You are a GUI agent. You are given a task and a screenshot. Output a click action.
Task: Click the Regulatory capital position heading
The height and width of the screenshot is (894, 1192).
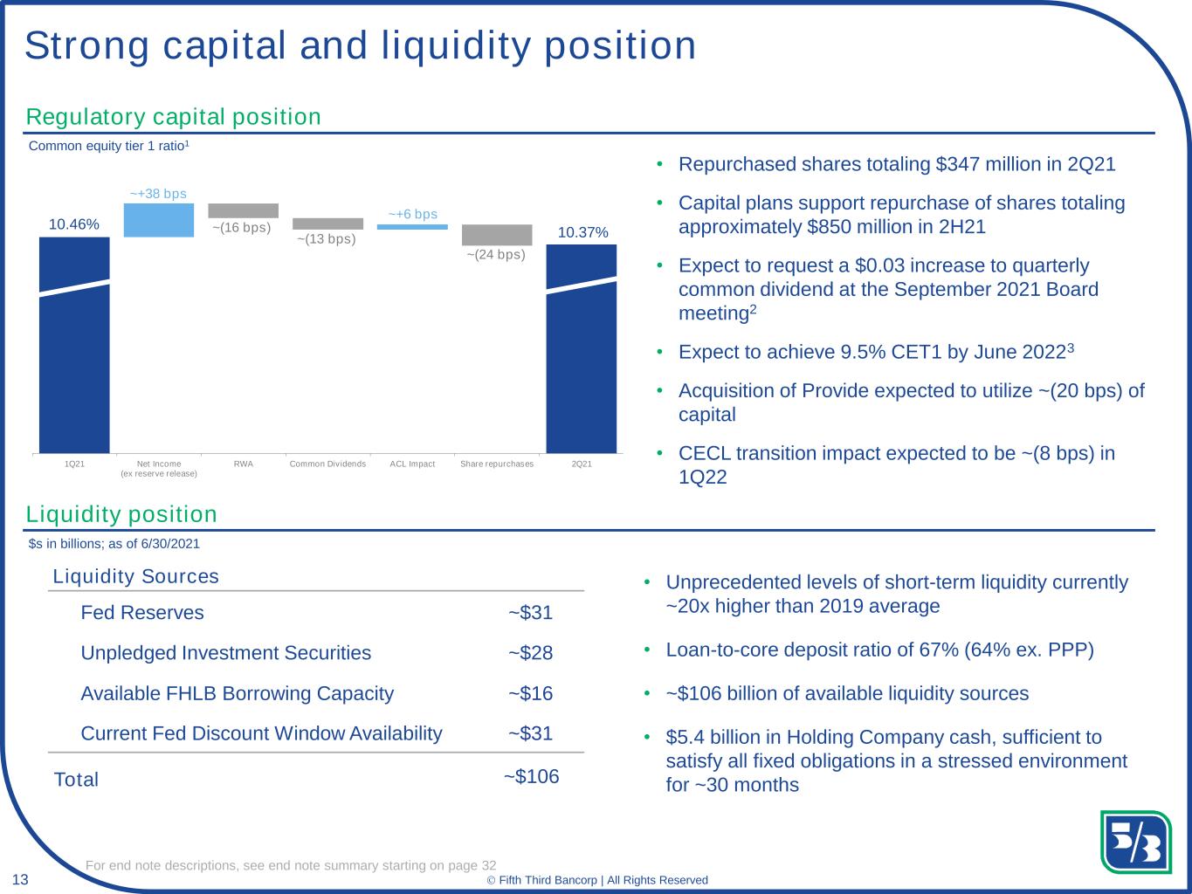click(x=174, y=117)
